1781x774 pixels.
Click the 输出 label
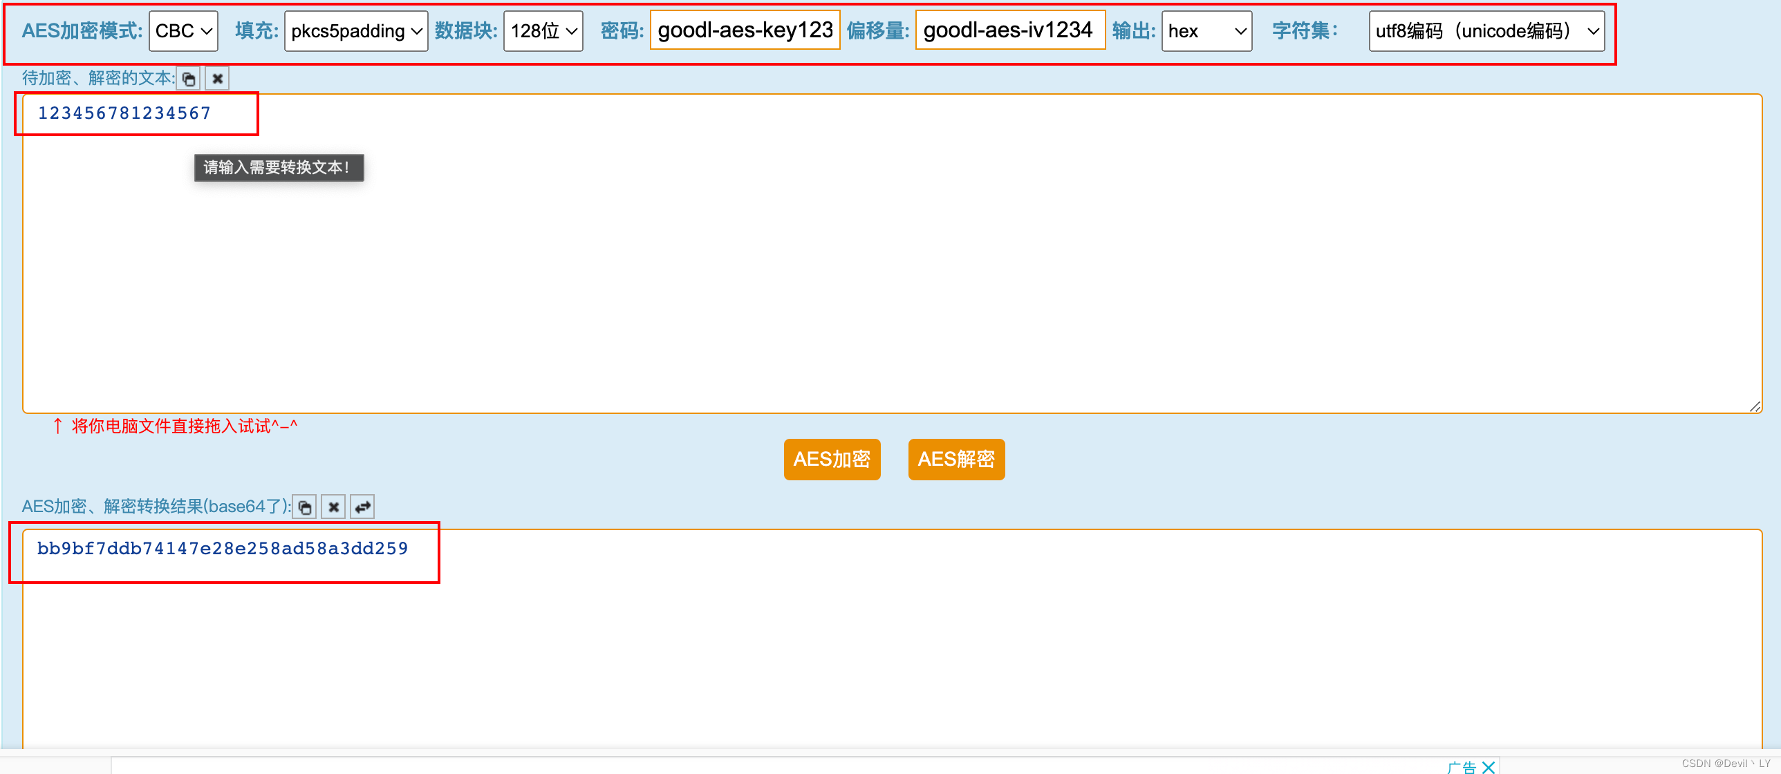tap(1134, 31)
